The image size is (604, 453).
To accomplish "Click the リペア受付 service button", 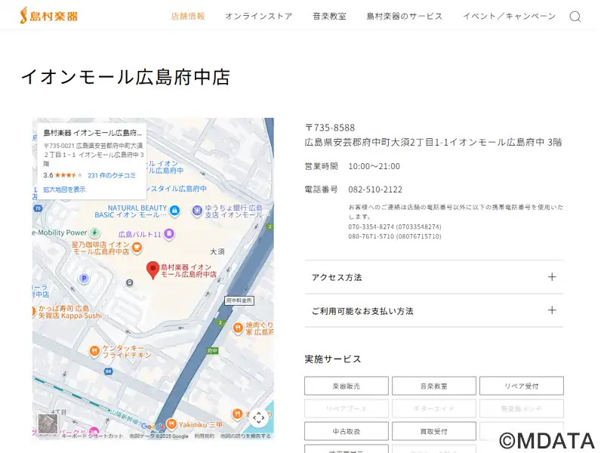I will 521,386.
